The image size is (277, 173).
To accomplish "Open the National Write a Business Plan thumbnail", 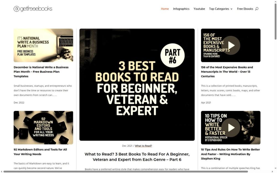I will tap(43, 45).
